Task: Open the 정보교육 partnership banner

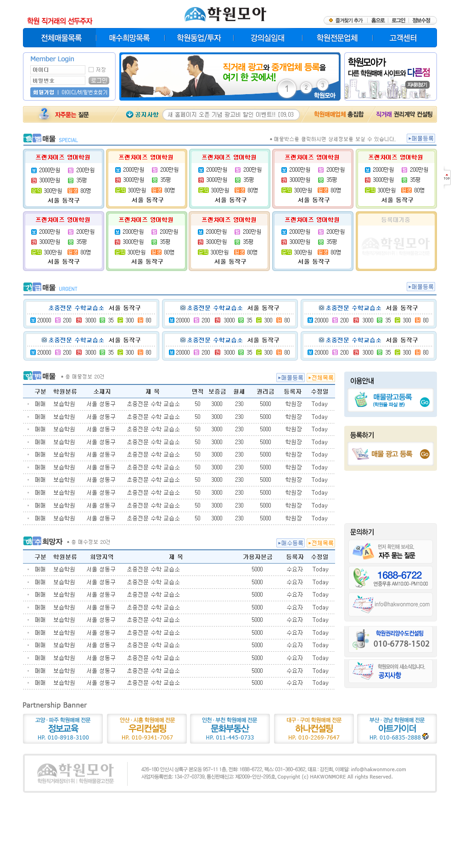Action: click(64, 728)
